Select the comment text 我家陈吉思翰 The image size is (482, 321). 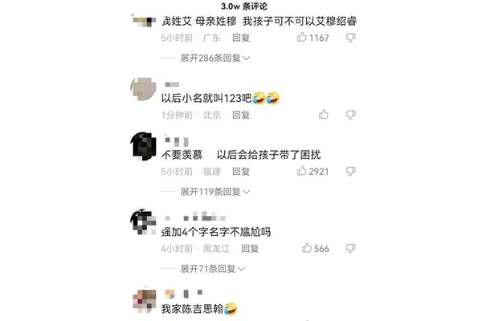click(x=193, y=309)
